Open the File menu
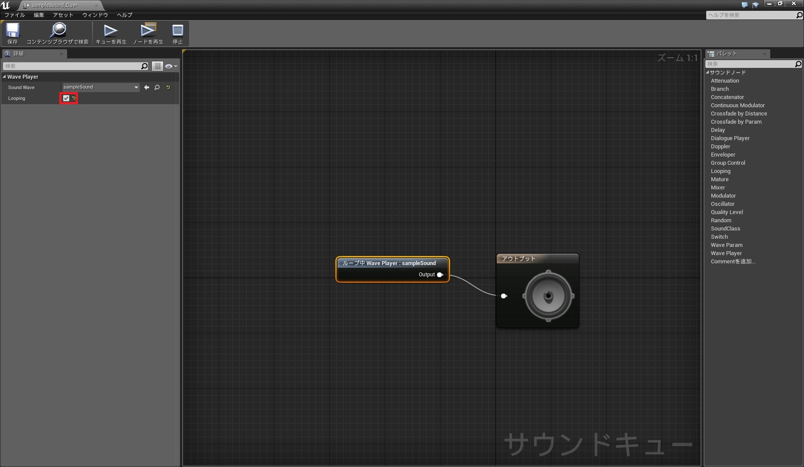This screenshot has height=467, width=804. pos(15,15)
